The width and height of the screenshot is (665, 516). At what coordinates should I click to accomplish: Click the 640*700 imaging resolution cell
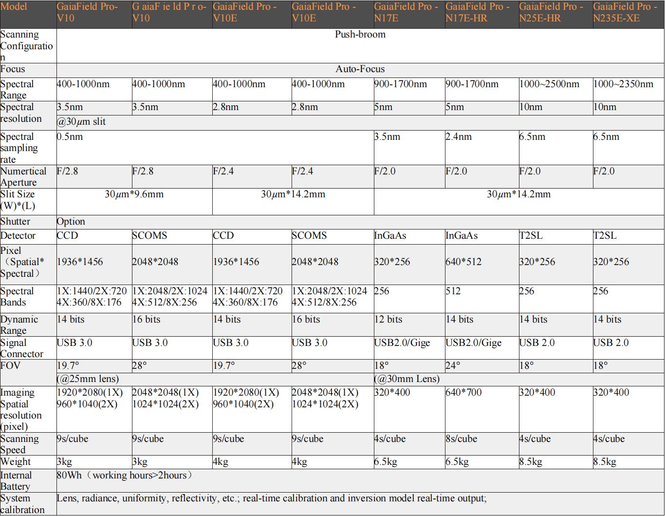coord(463,393)
